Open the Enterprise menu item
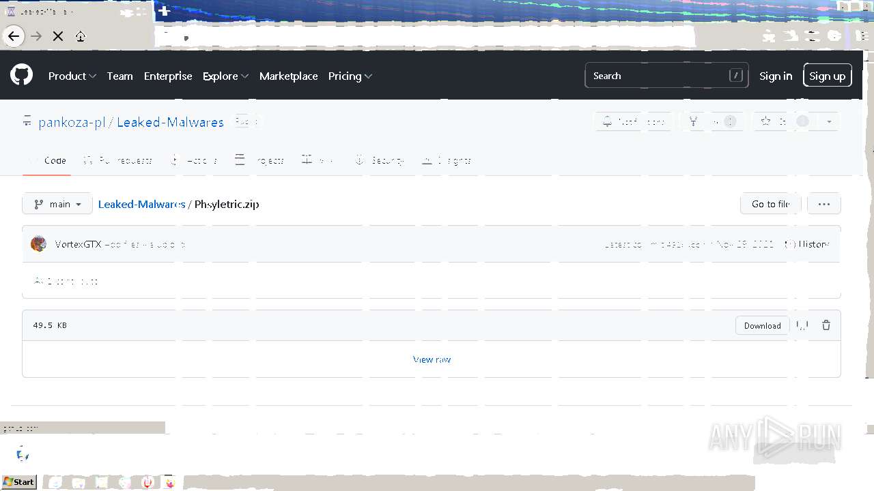The width and height of the screenshot is (874, 491). coord(168,76)
